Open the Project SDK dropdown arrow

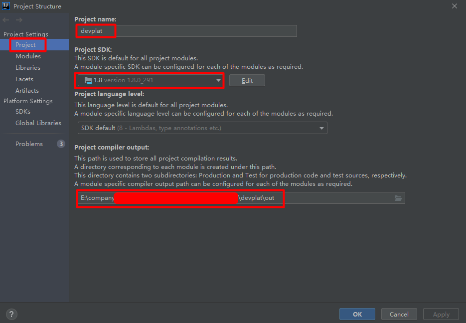pyautogui.click(x=218, y=80)
